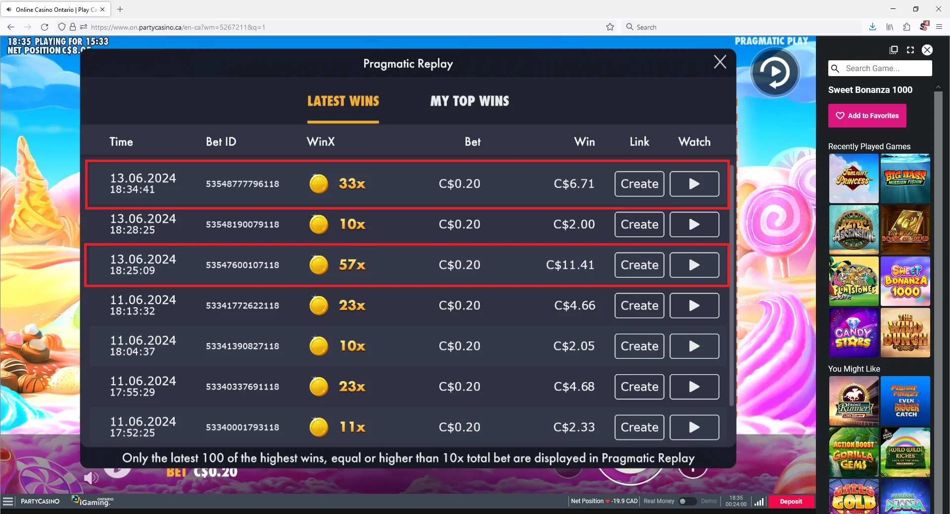
Task: Open the Sweet Bonanza 1000 thumbnail
Action: 905,281
